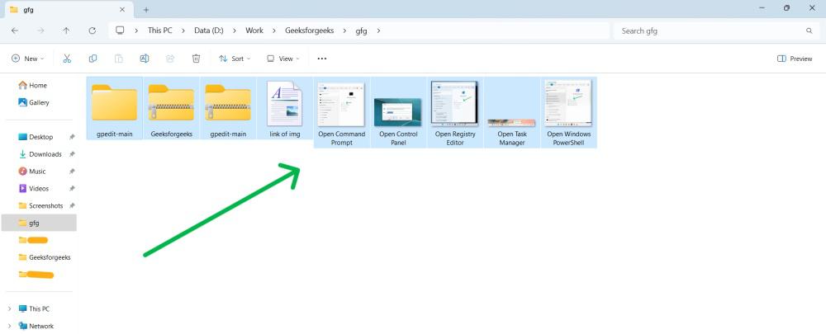This screenshot has height=334, width=826.
Task: Select Open Windows PowerShell image thumbnail
Action: click(x=568, y=103)
